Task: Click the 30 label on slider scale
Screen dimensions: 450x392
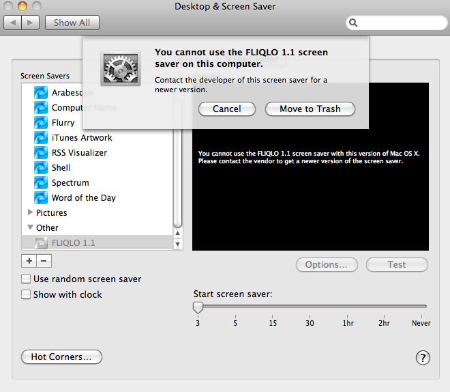Action: [x=310, y=323]
